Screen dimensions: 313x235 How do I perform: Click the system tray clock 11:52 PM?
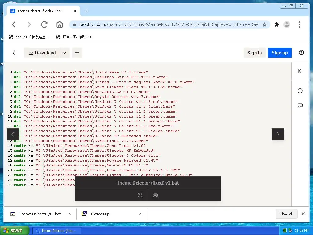coord(301,231)
